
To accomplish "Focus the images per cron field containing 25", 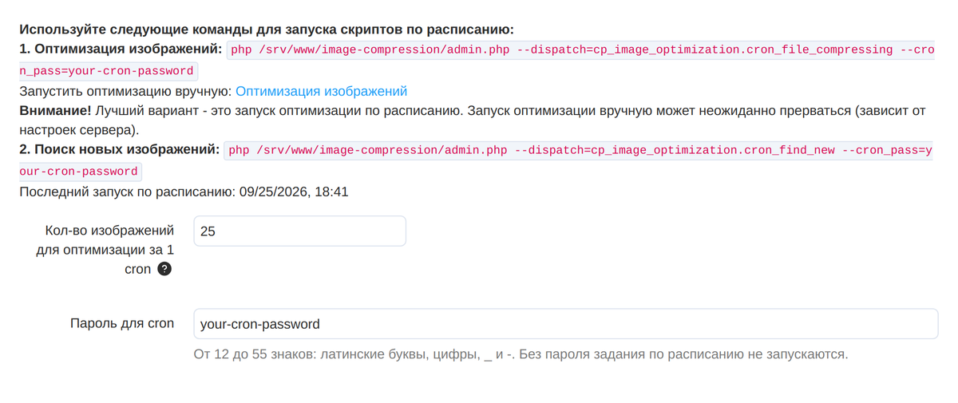I will 299,231.
